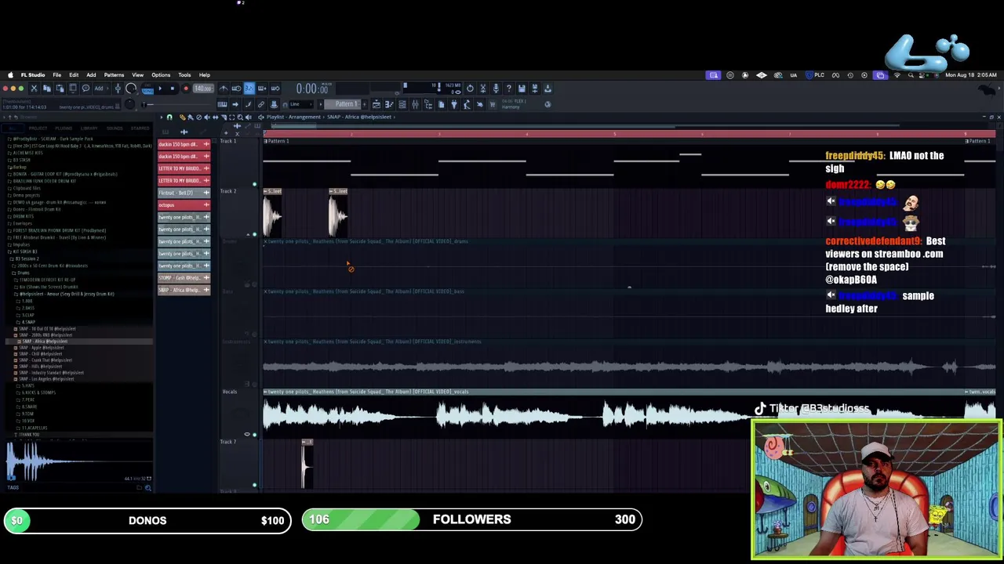Click the mixer icon in toolbar
This screenshot has height=564, width=1004.
click(415, 104)
